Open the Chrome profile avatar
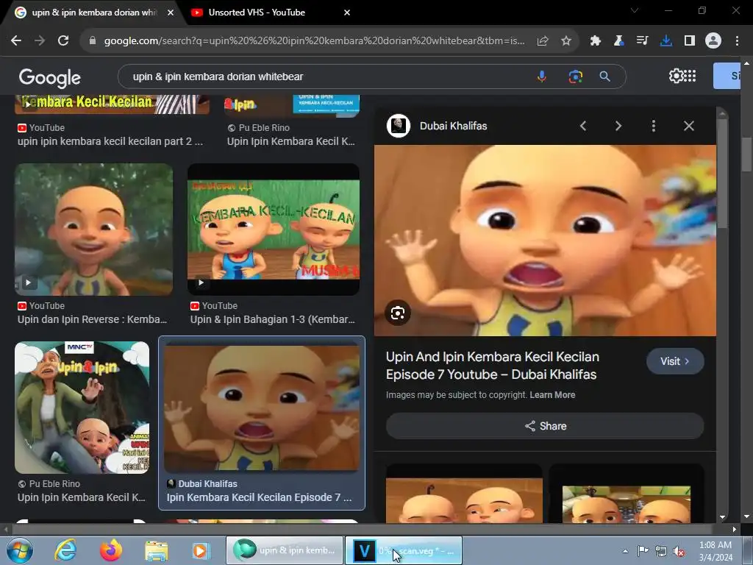753x565 pixels. coord(713,41)
